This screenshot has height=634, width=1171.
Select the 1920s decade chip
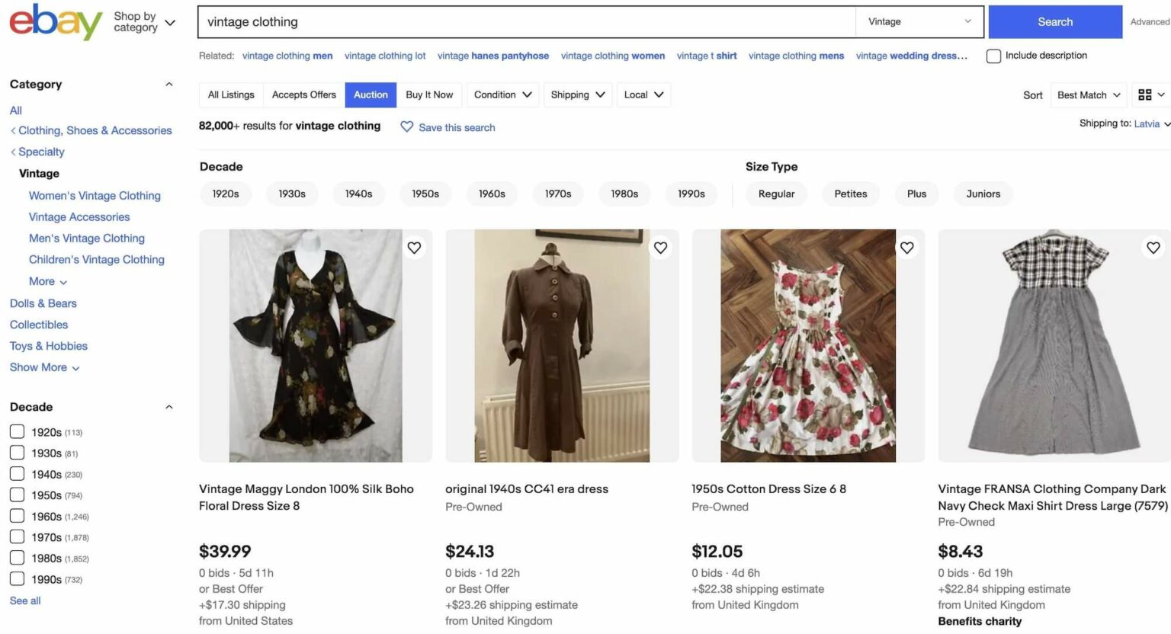226,194
